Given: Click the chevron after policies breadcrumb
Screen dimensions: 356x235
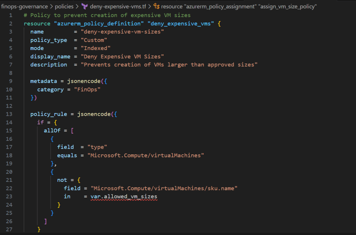Looking at the screenshot, I should (x=78, y=6).
